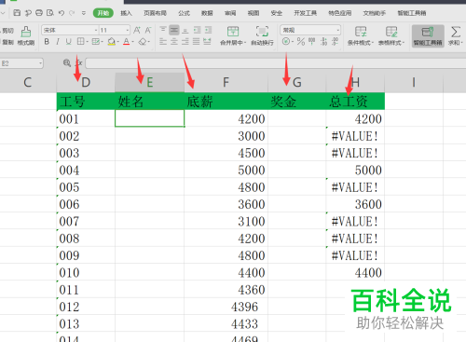The width and height of the screenshot is (466, 342).
Task: Switch to the Data (数据) tab
Action: pyautogui.click(x=207, y=13)
